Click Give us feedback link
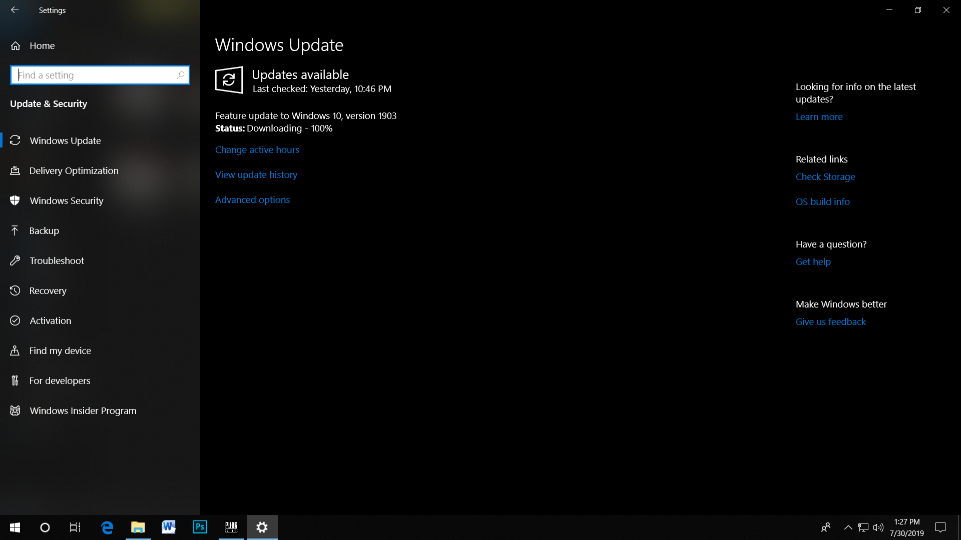Viewport: 961px width, 540px height. click(x=830, y=321)
